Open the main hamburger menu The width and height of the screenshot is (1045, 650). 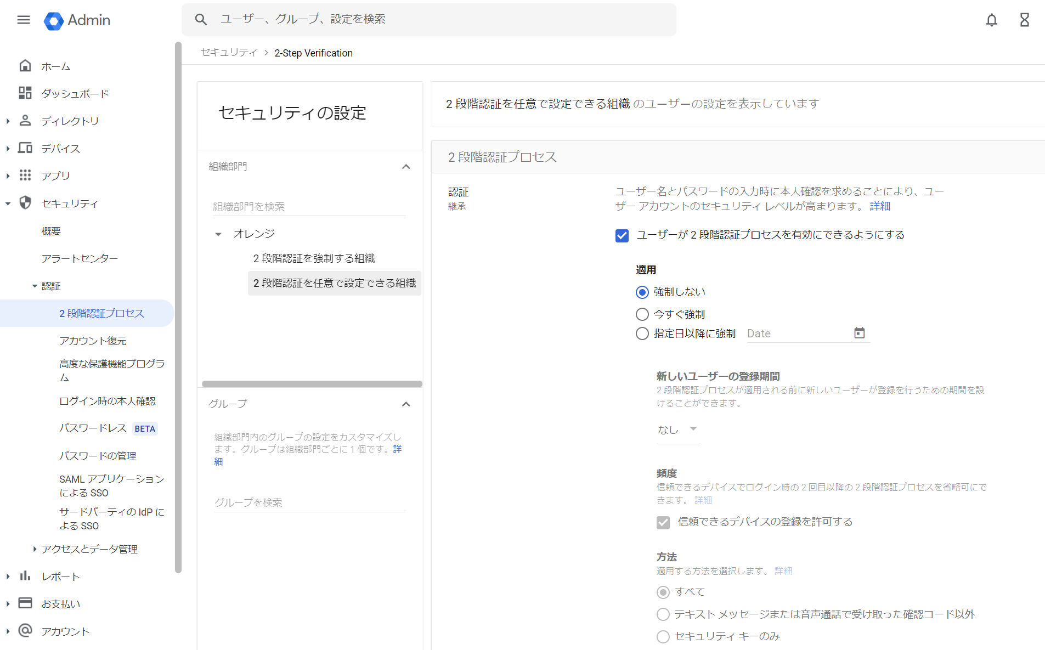24,20
